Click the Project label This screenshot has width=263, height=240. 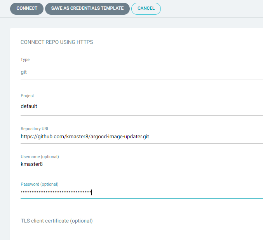click(x=27, y=96)
